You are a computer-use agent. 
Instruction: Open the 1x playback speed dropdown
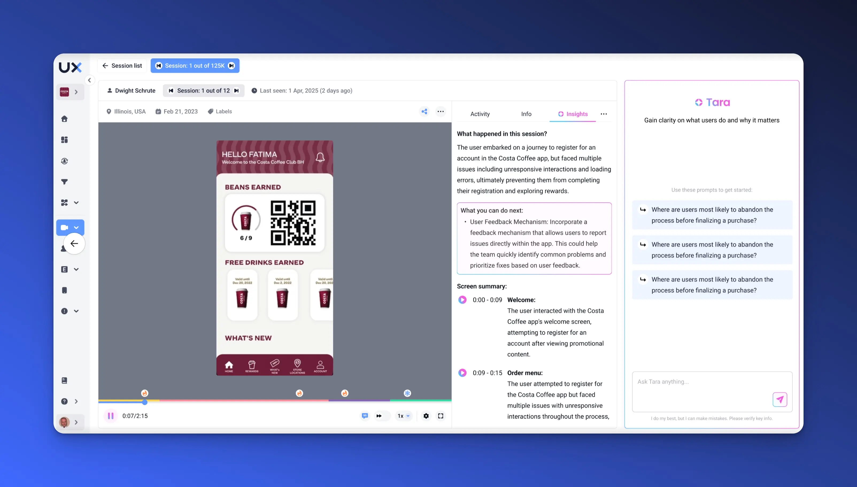click(403, 416)
